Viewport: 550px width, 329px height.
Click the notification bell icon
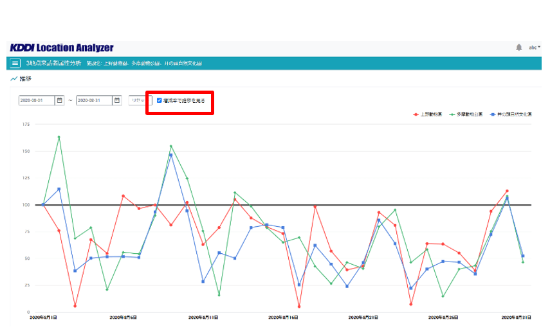519,48
